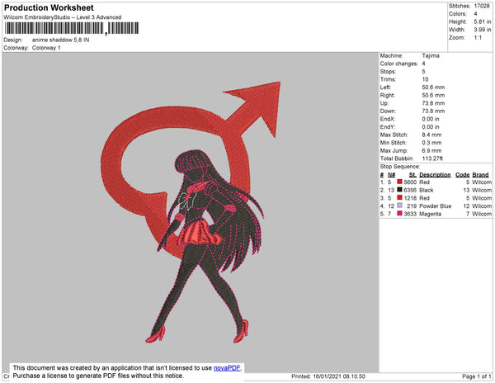Select the 'Black' description text
The height and width of the screenshot is (383, 495).
[x=427, y=190]
